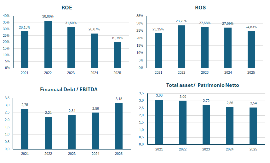The image size is (270, 163).
Task: Click the 26,67% data label
Action: click(x=94, y=29)
